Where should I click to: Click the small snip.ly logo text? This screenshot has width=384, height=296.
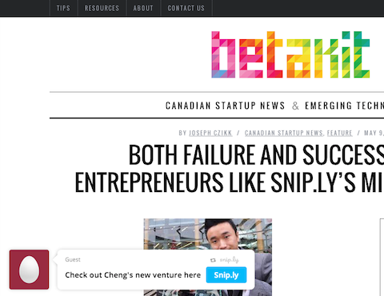(230, 260)
